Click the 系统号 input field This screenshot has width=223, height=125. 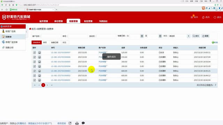[106, 36]
